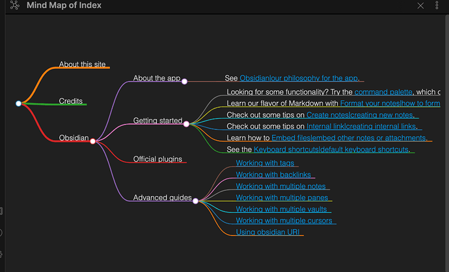The height and width of the screenshot is (272, 449).
Task: Select the Official plugins node
Action: click(x=159, y=159)
